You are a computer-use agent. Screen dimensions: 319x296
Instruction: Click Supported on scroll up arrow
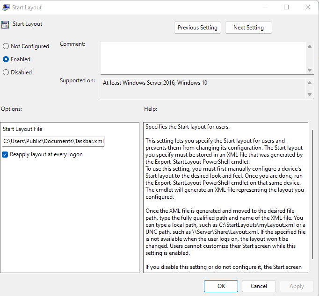tap(310, 83)
